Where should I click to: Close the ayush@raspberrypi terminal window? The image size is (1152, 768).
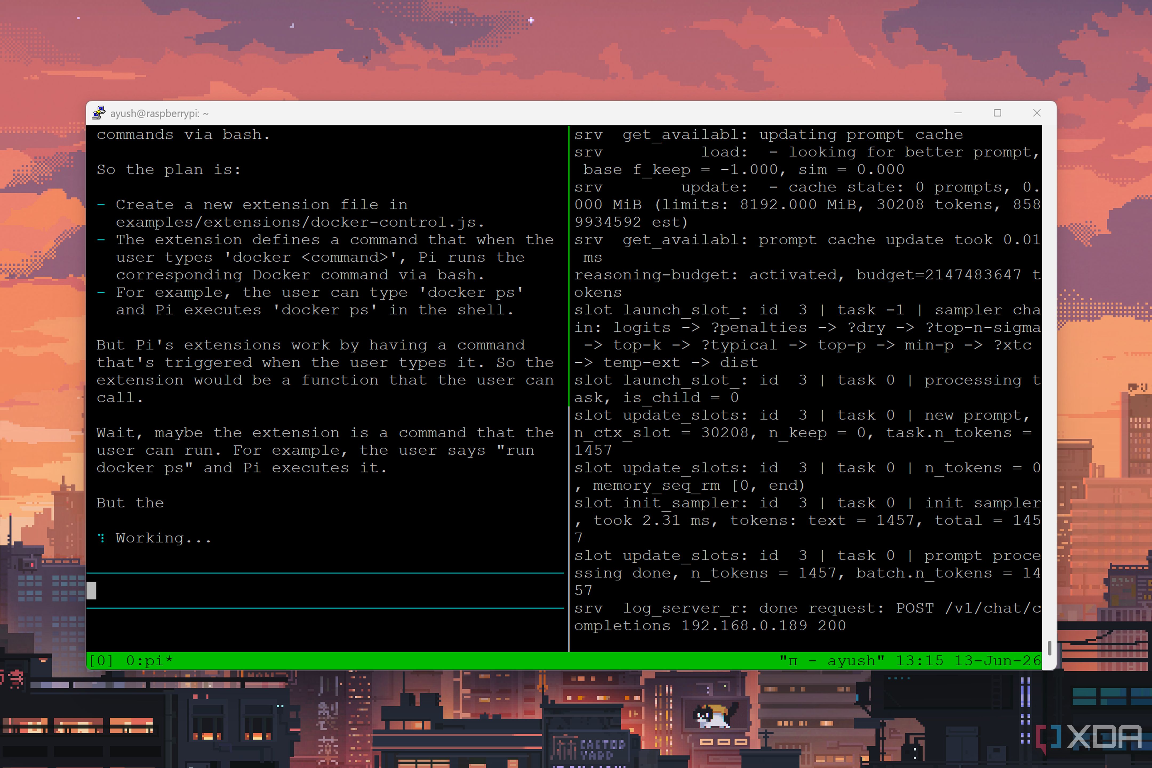point(1037,113)
